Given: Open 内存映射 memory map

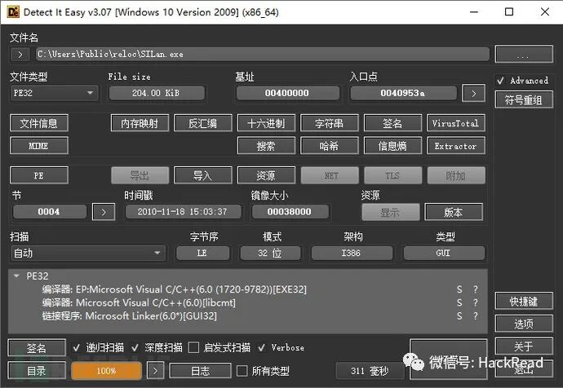Looking at the screenshot, I should pos(140,124).
